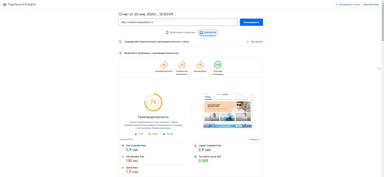Click the 'Скопировать ссылку' button
This screenshot has width=384, height=177.
348,4
